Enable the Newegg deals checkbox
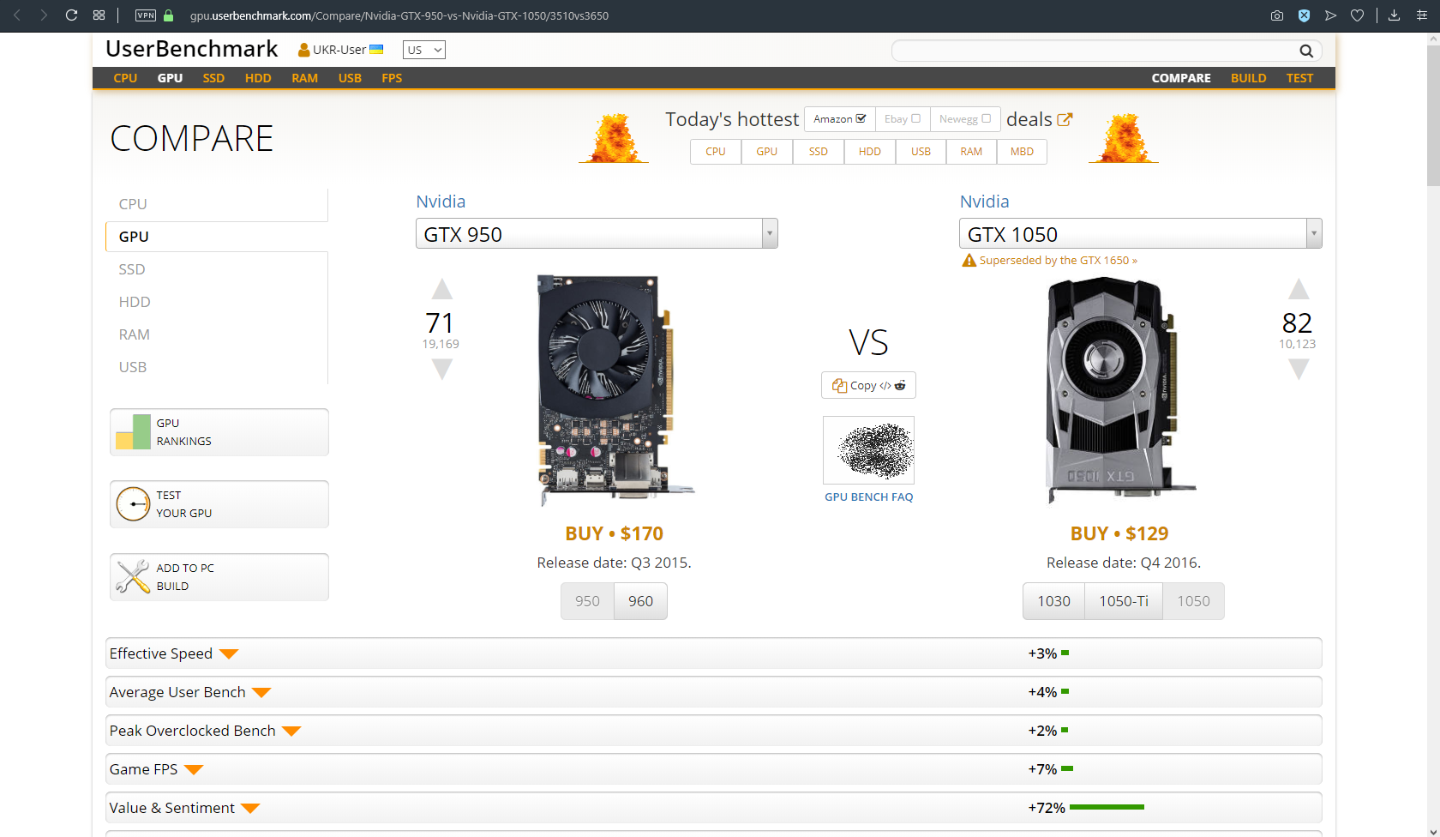The image size is (1440, 837). [986, 118]
